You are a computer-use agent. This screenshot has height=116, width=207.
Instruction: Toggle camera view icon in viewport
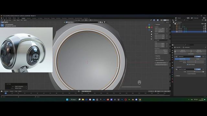[151, 36]
